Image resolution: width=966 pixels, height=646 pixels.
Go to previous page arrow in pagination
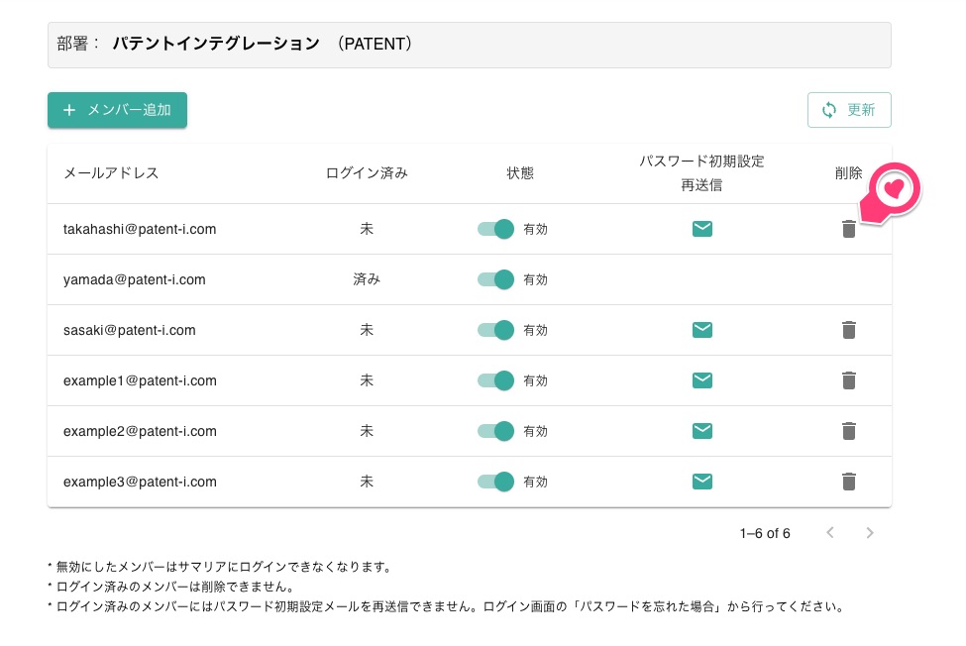[830, 533]
